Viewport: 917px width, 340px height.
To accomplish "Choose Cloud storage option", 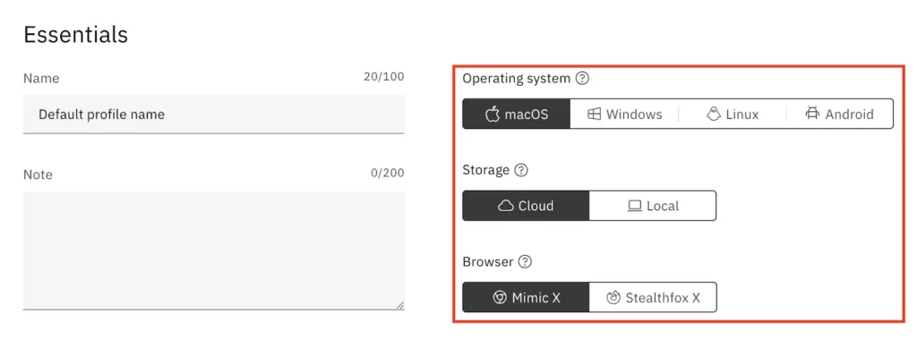I will click(x=526, y=206).
